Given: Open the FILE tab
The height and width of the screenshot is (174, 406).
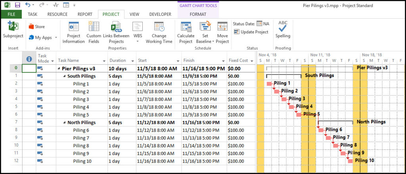Looking at the screenshot, I should (x=11, y=15).
